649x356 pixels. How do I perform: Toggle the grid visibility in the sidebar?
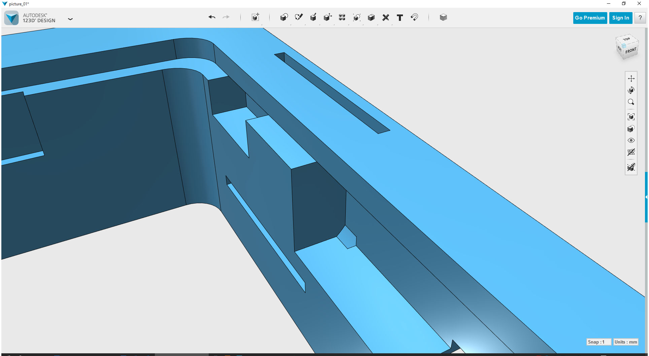[x=631, y=152]
